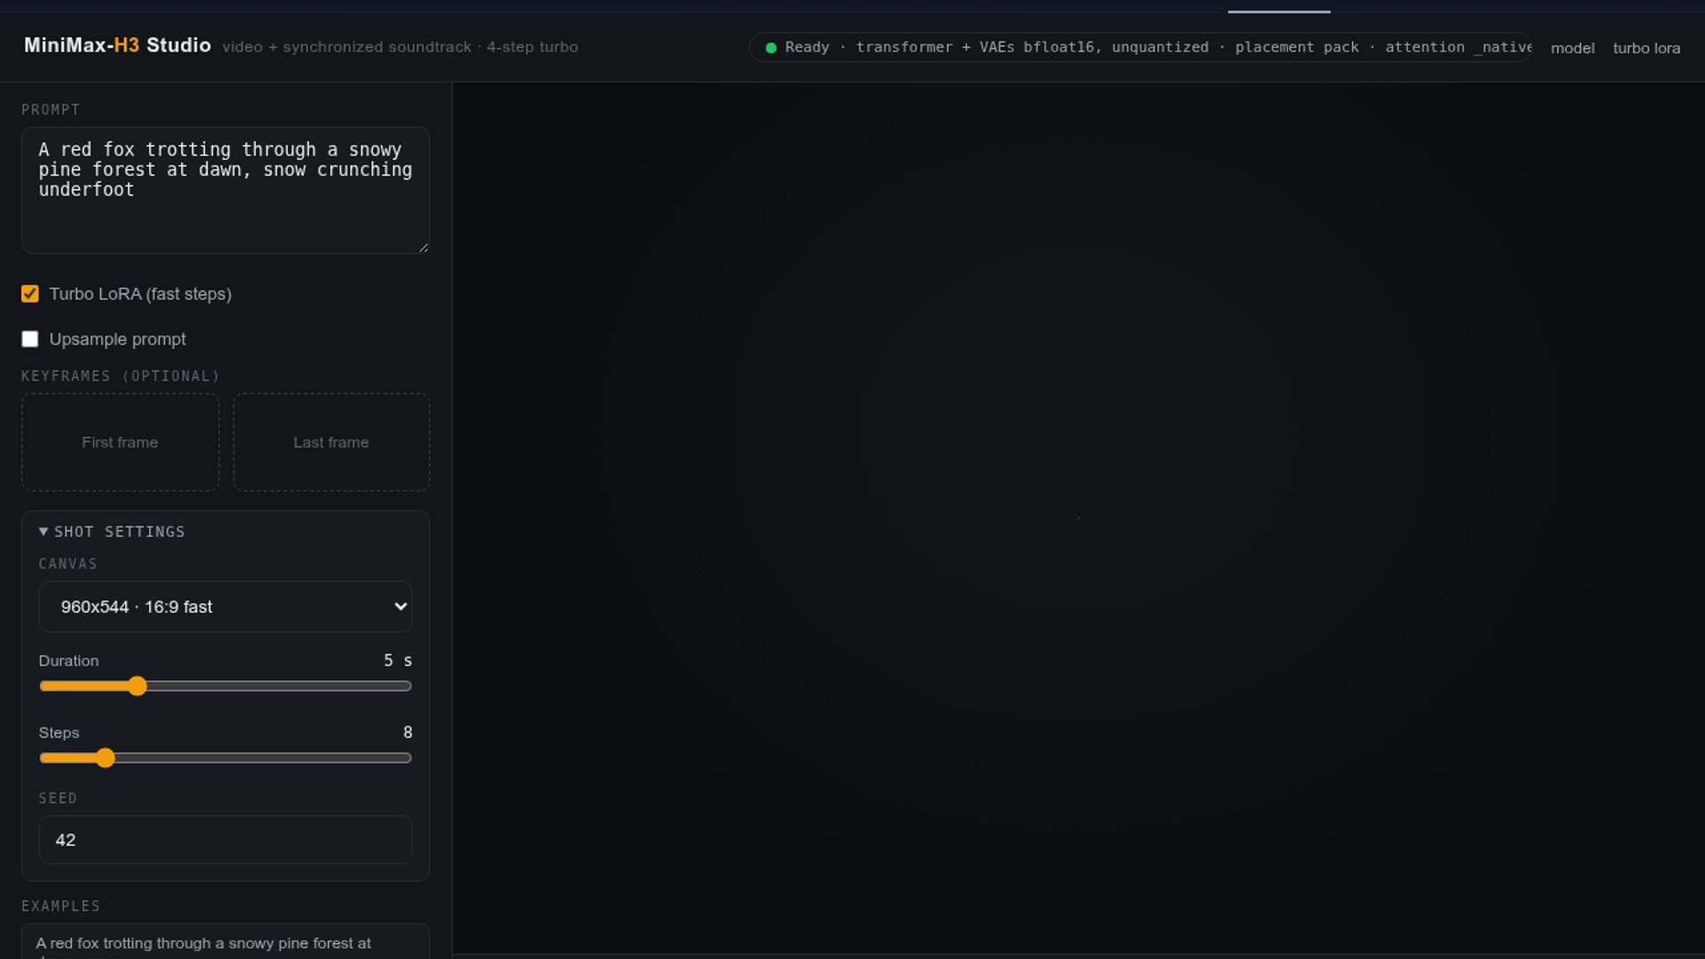Viewport: 1705px width, 959px height.
Task: Pick the red fox example prompt
Action: tap(226, 943)
